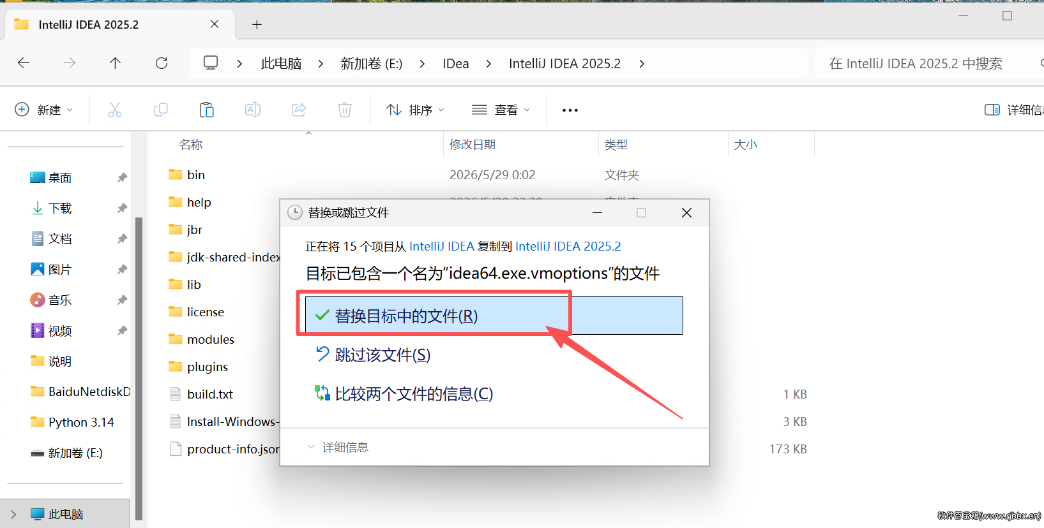Open the 排序 sort dropdown
This screenshot has height=528, width=1044.
(415, 110)
